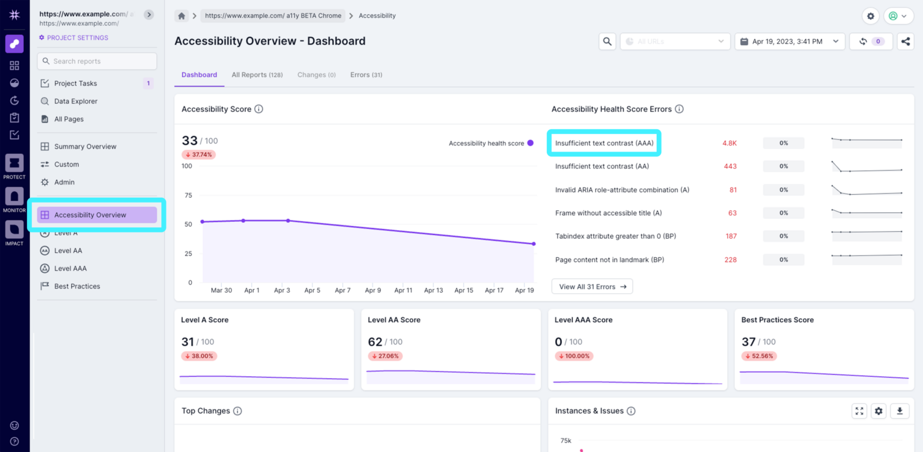The image size is (923, 452).
Task: Click the View All 31 Errors button
Action: pos(592,287)
